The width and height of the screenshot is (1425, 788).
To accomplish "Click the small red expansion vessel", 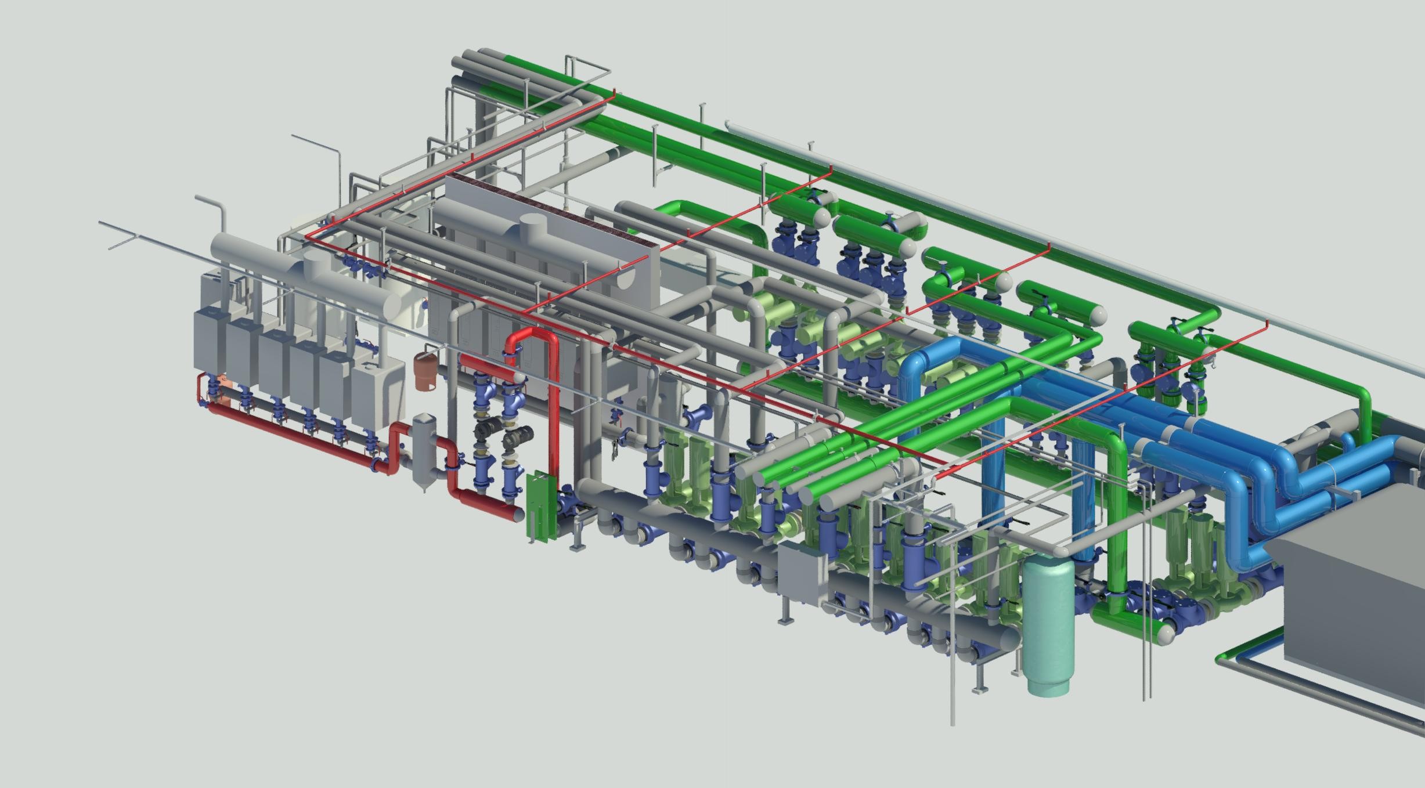I will (425, 370).
